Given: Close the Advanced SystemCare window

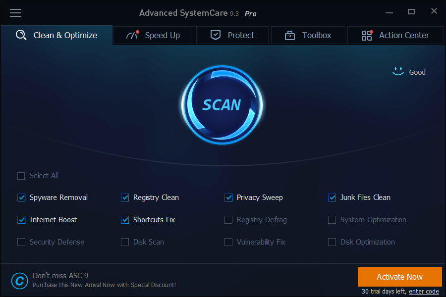Looking at the screenshot, I should [x=434, y=11].
